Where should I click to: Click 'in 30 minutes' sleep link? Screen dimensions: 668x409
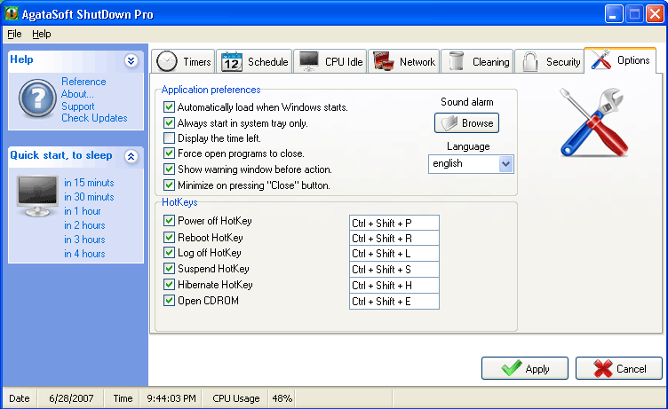[89, 197]
